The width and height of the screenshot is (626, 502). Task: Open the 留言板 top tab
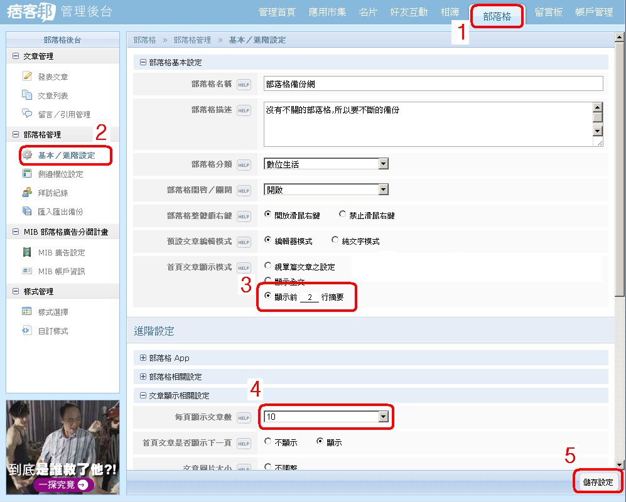(x=549, y=13)
